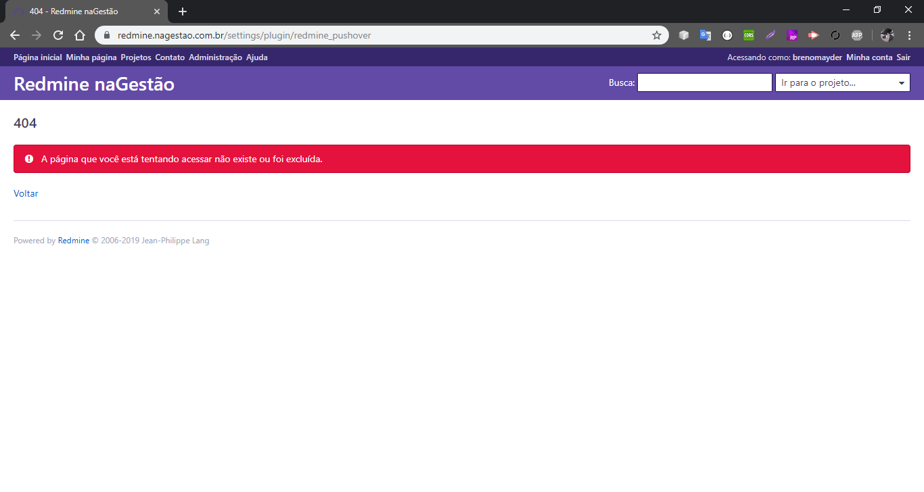Screen dimensions: 924x492
Task: Open the Chrome three-dot menu
Action: [909, 35]
